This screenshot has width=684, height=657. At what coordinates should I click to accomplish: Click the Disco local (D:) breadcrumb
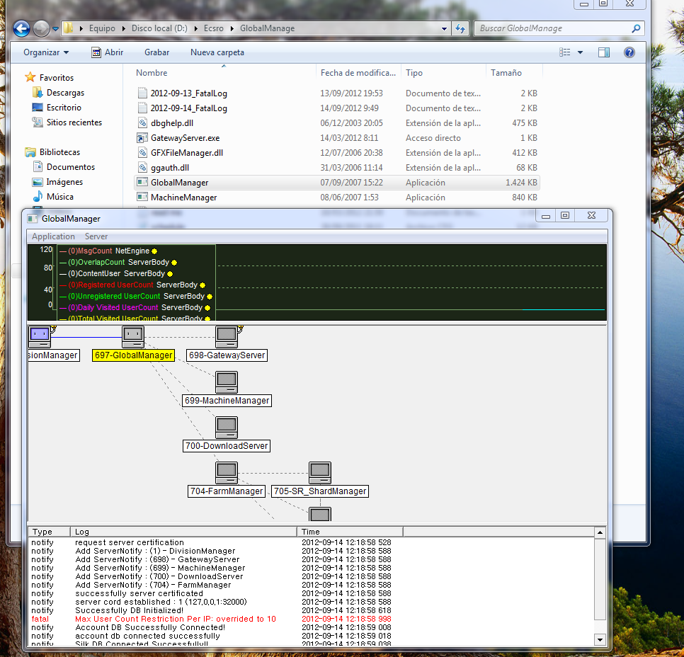159,28
